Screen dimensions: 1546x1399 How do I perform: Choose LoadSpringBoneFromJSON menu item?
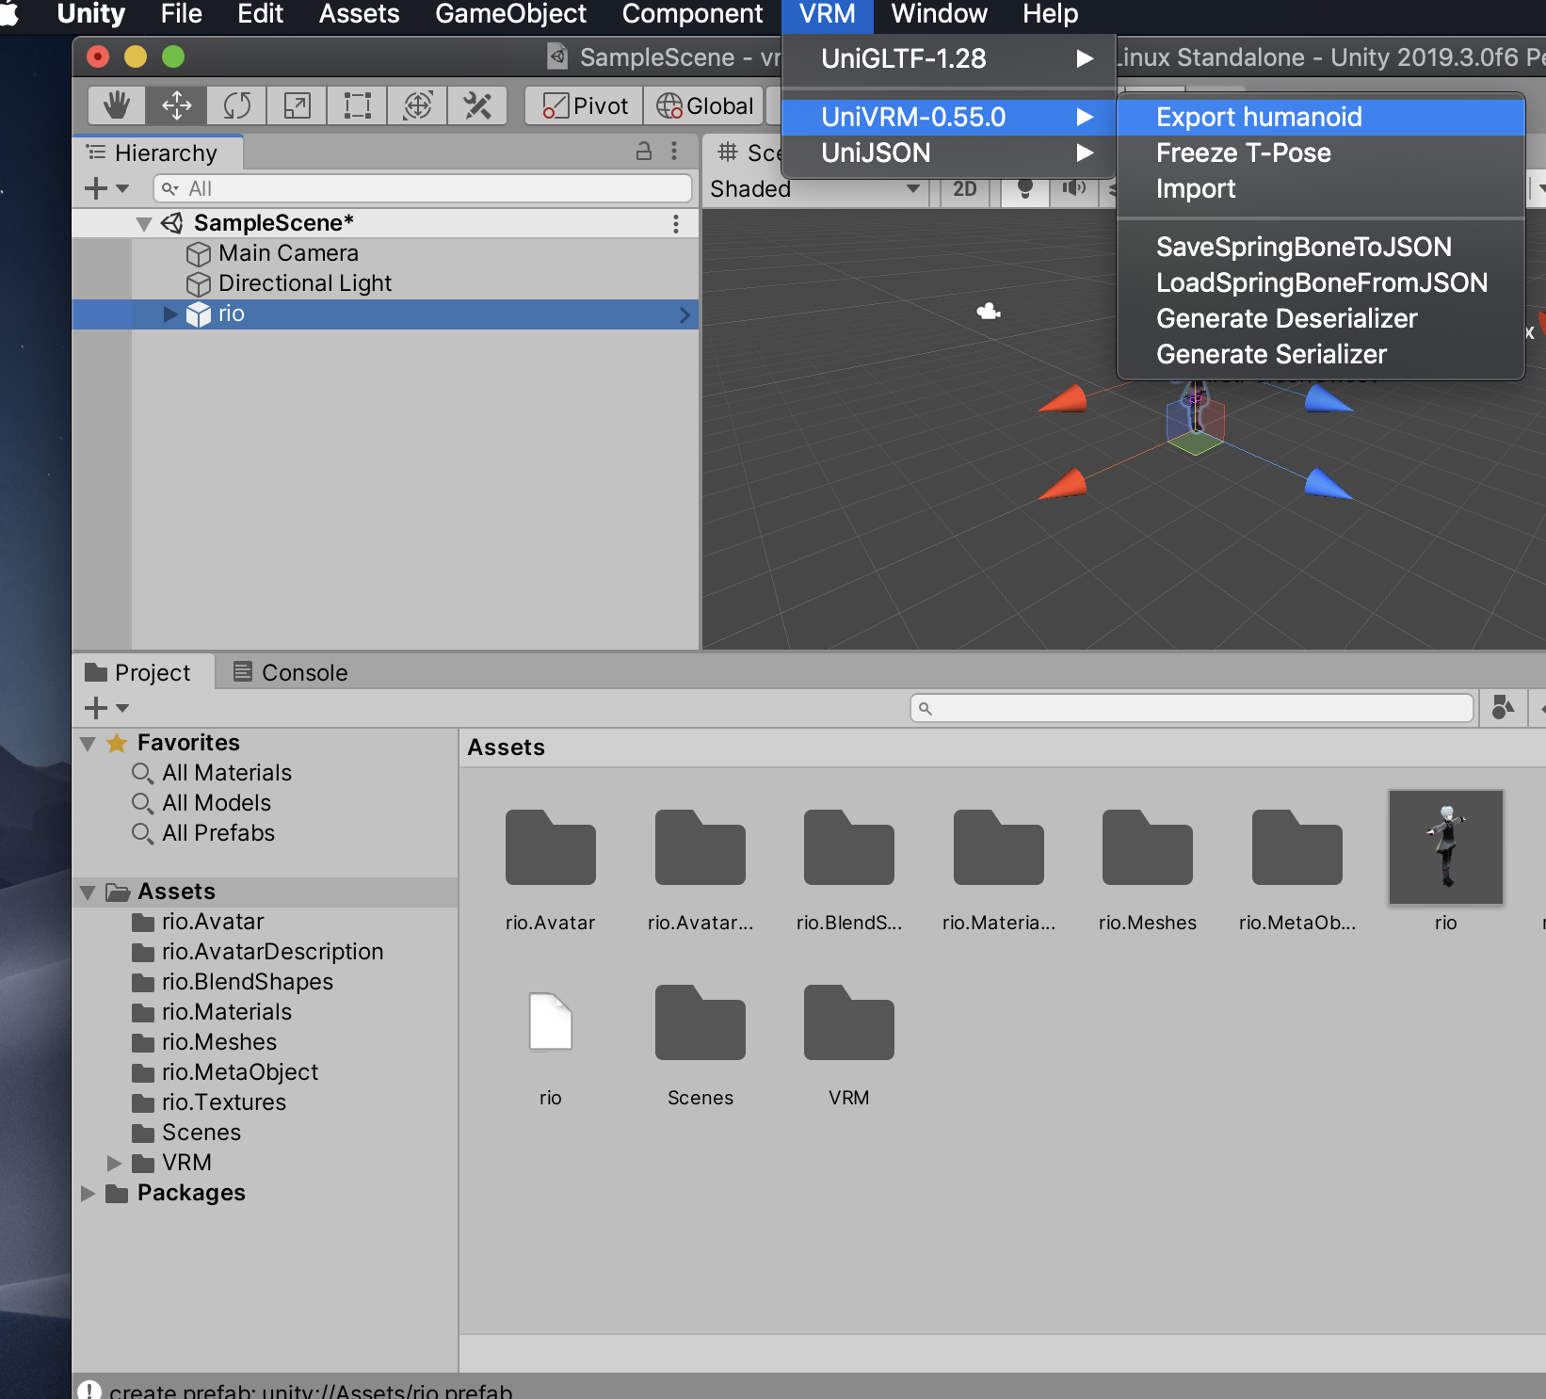point(1320,282)
